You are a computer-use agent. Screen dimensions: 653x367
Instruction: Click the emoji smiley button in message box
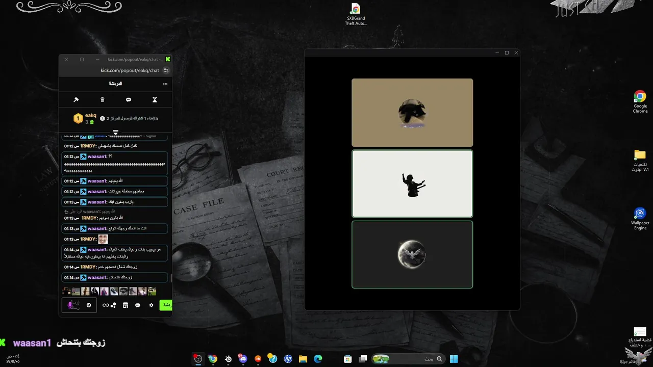[89, 305]
